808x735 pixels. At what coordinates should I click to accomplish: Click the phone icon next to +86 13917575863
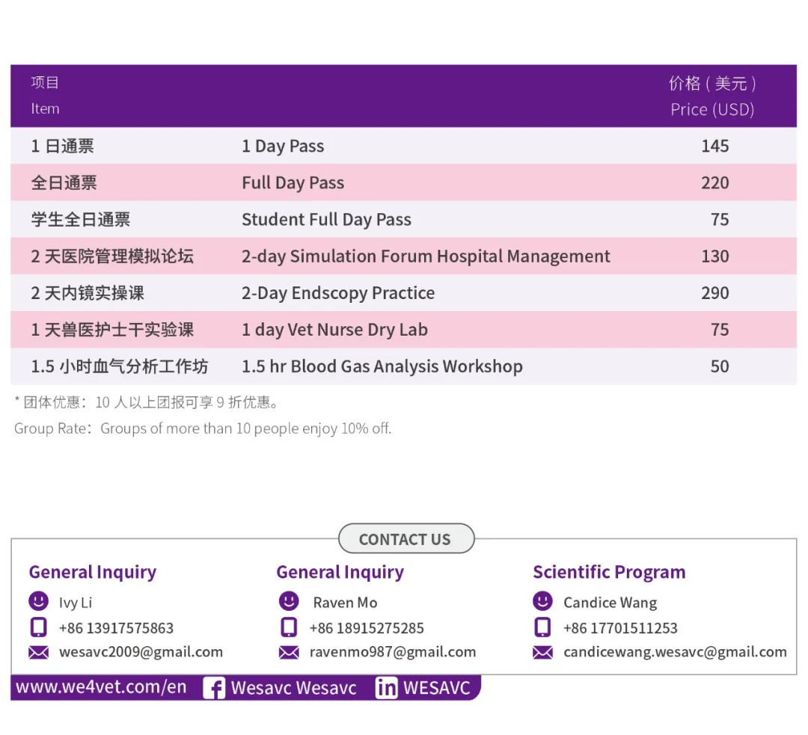coord(38,627)
